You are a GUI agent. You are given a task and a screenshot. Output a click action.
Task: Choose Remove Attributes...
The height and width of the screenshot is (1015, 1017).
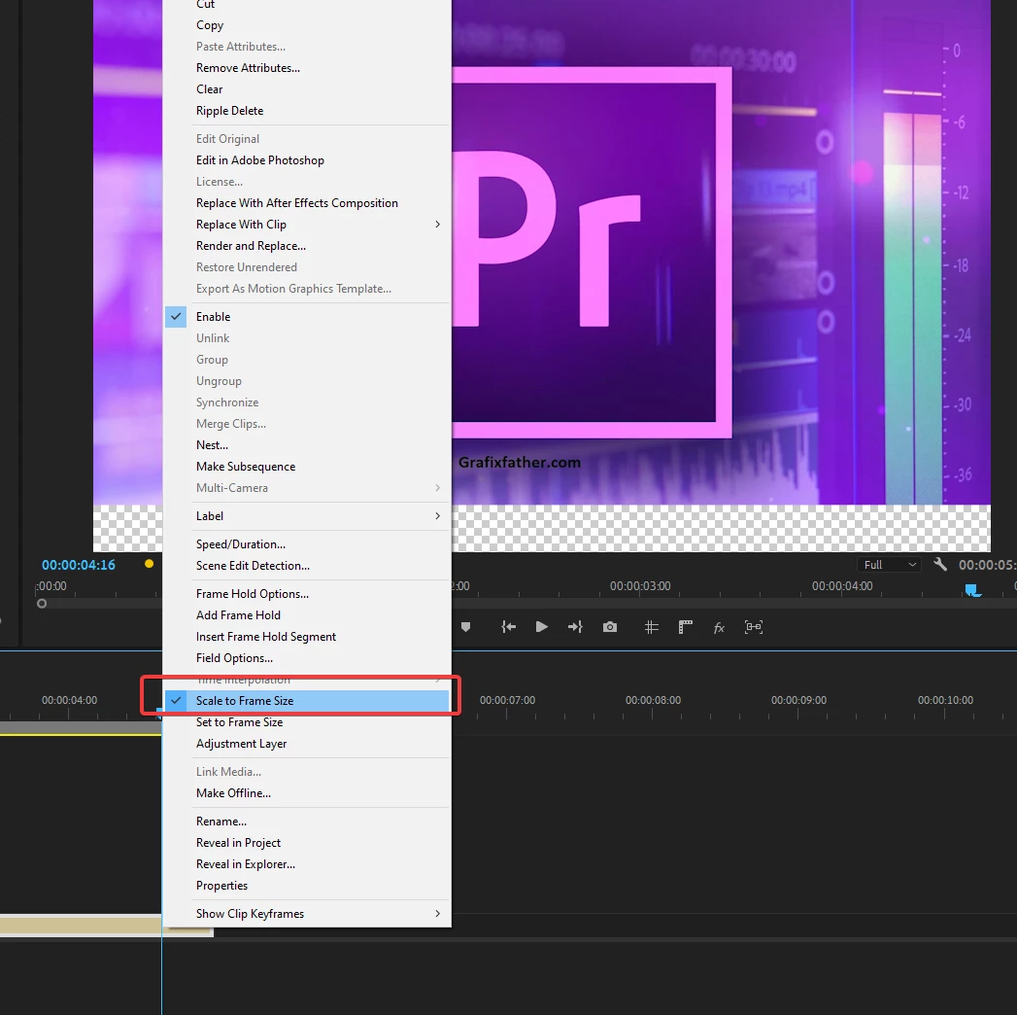coord(307,68)
